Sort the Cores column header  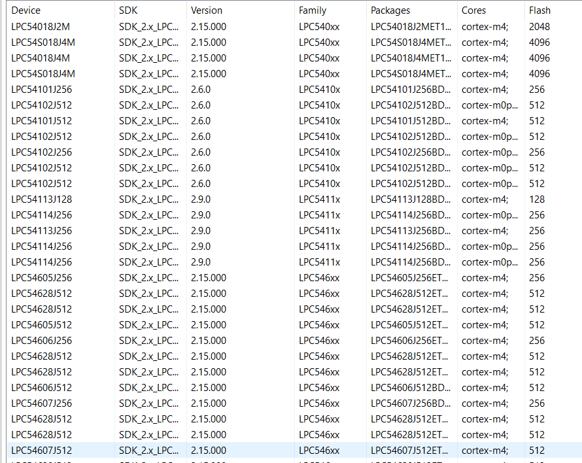(474, 10)
